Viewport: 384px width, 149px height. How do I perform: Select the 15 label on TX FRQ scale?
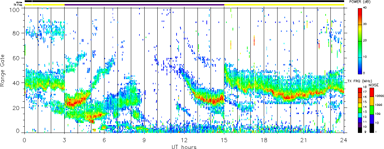(365, 102)
